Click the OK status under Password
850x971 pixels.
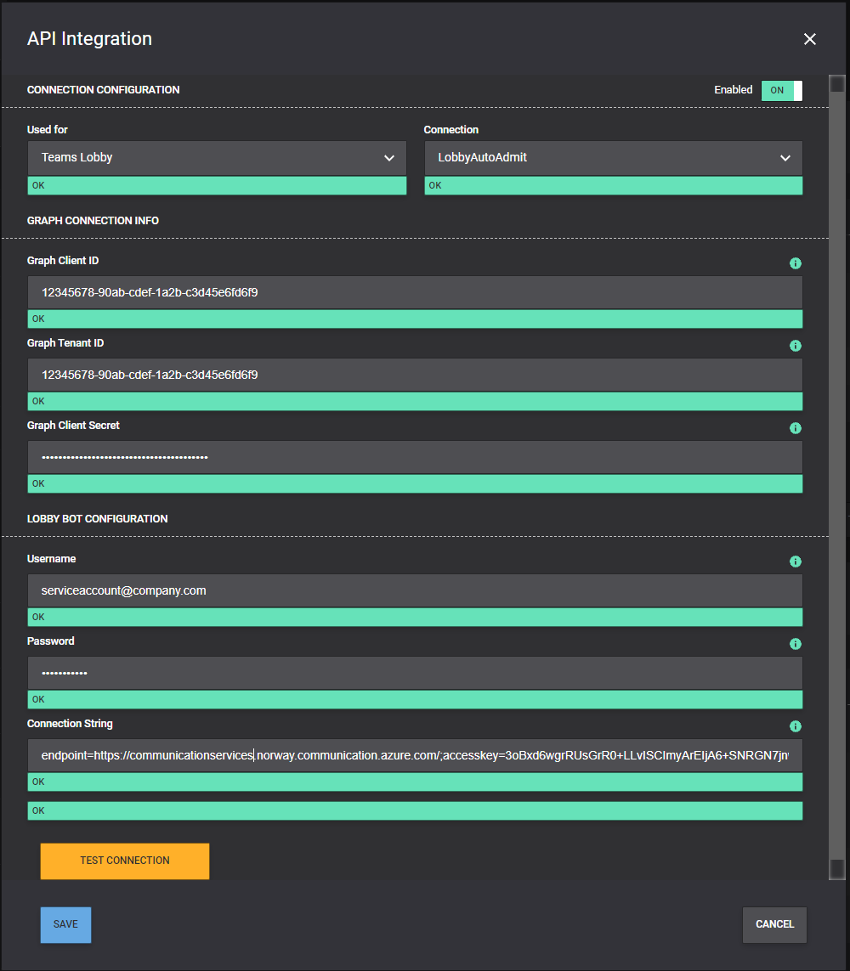tap(415, 699)
